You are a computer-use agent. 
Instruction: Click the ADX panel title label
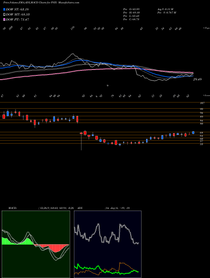[80, 208]
